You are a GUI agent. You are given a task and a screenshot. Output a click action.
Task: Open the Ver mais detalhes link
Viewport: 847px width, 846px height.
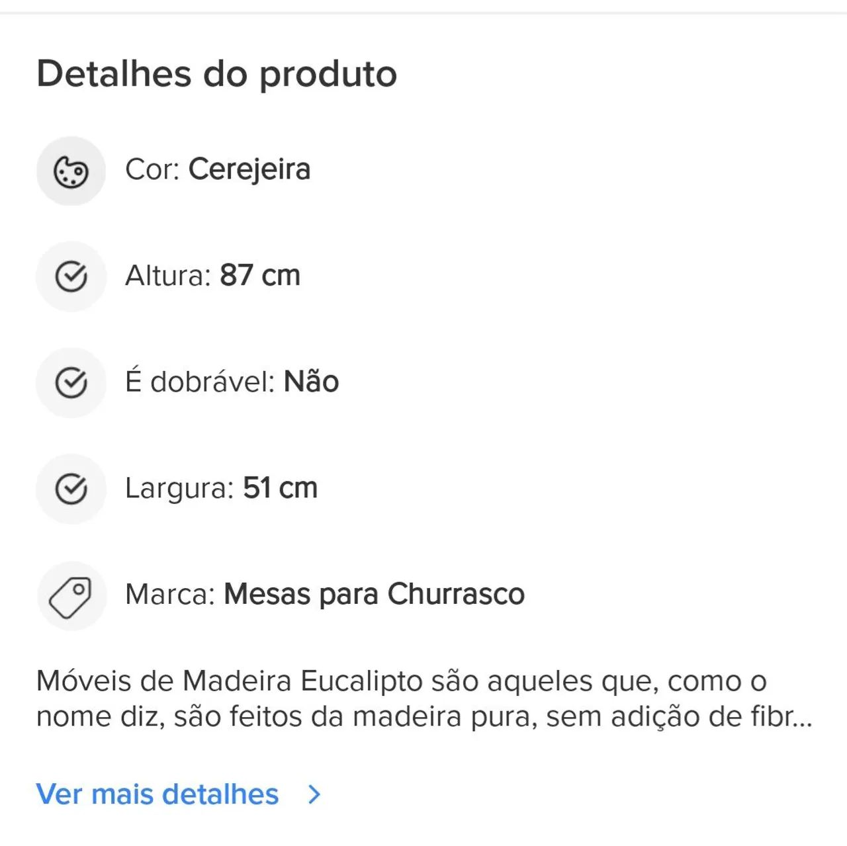(x=157, y=794)
